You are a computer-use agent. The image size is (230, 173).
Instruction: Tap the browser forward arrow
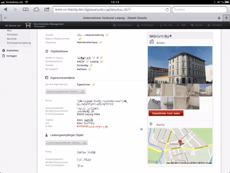[15, 10]
